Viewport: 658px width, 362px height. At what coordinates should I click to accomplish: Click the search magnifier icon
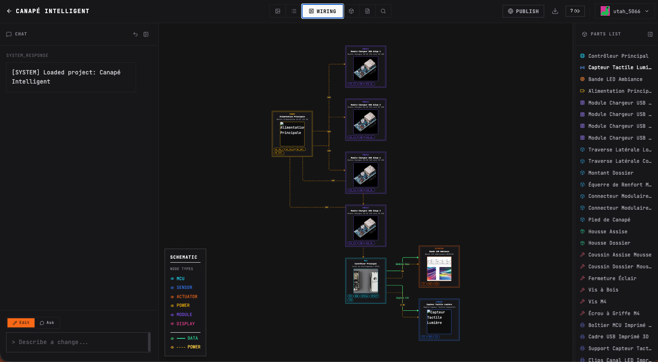pyautogui.click(x=383, y=11)
